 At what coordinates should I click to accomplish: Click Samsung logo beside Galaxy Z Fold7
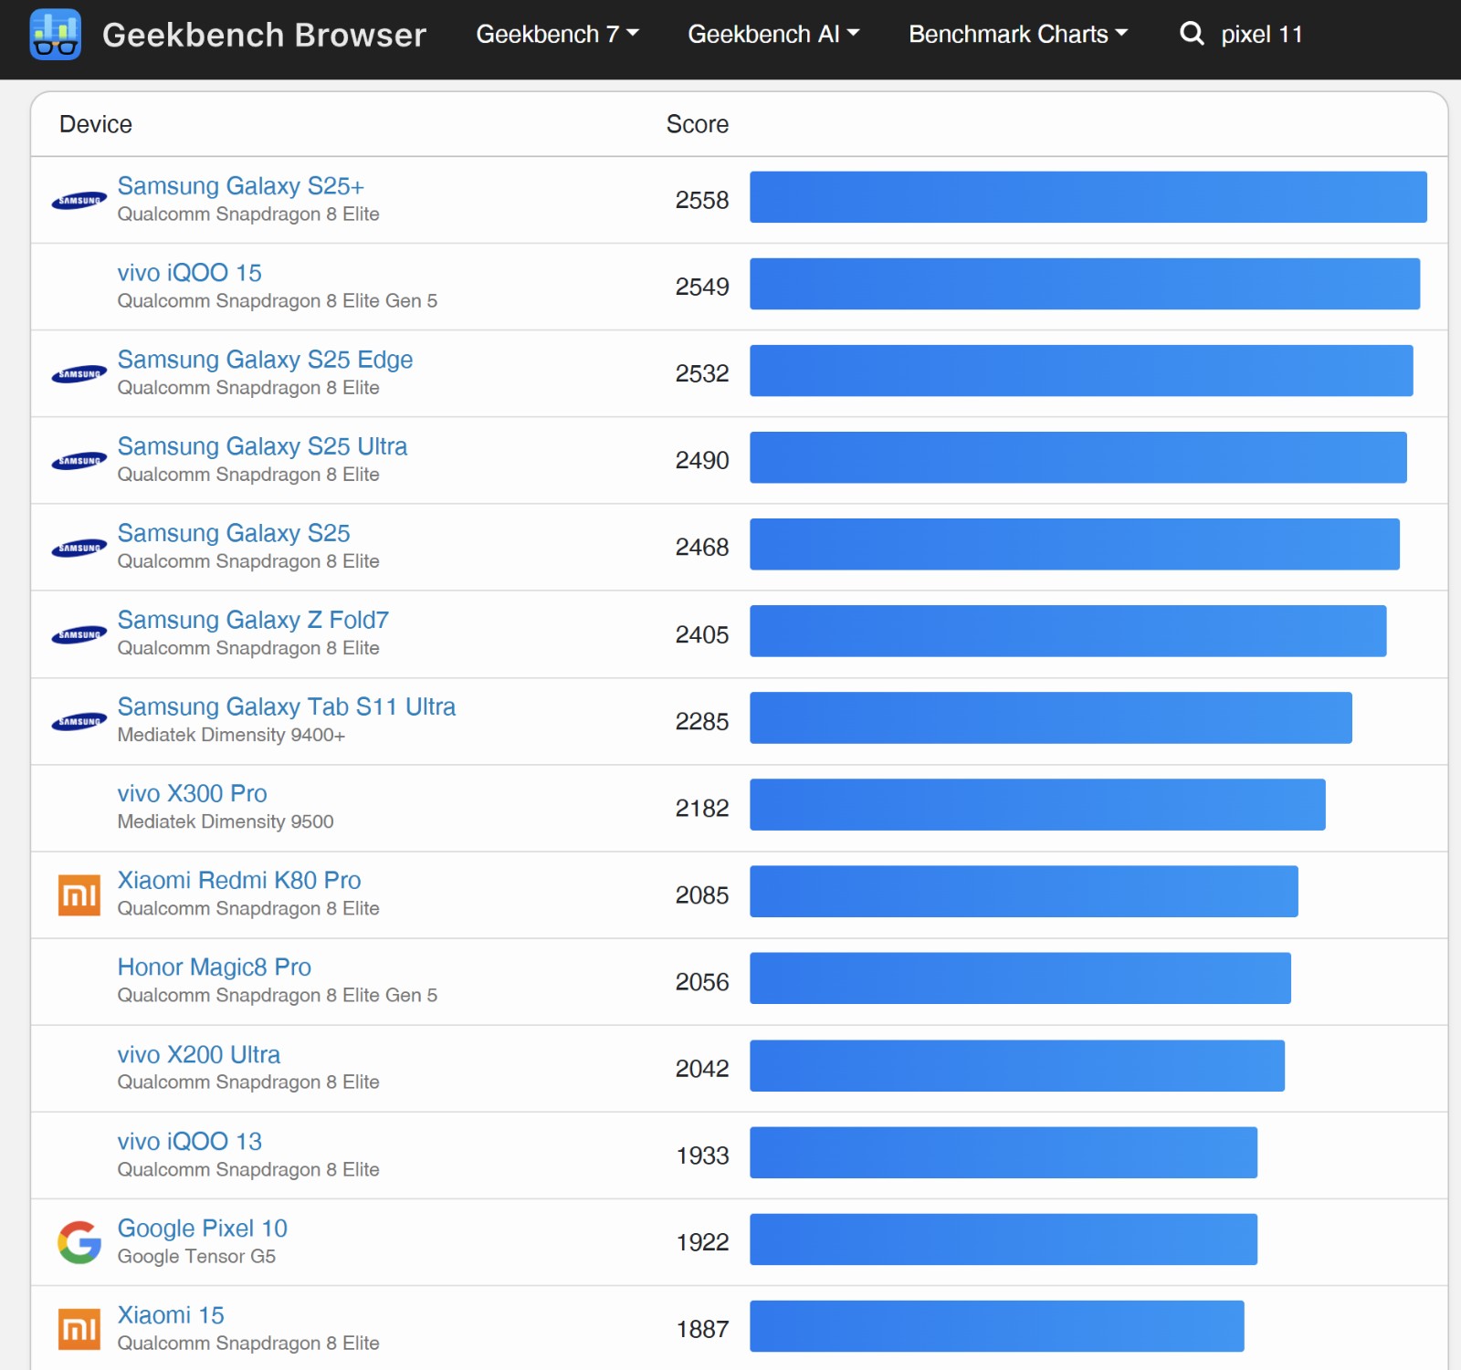pos(79,634)
